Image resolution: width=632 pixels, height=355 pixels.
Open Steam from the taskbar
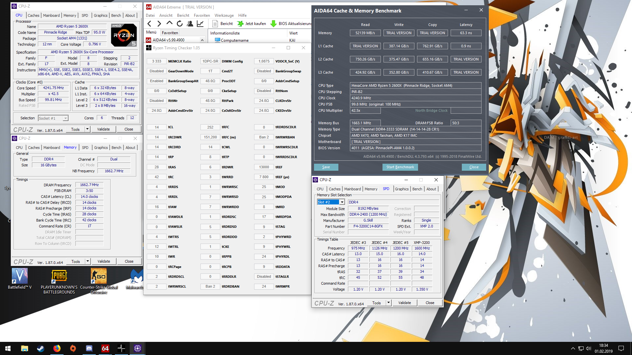point(40,348)
